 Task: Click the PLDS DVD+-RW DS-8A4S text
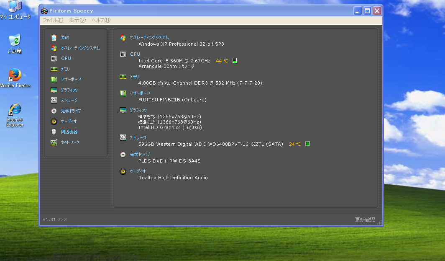point(169,161)
